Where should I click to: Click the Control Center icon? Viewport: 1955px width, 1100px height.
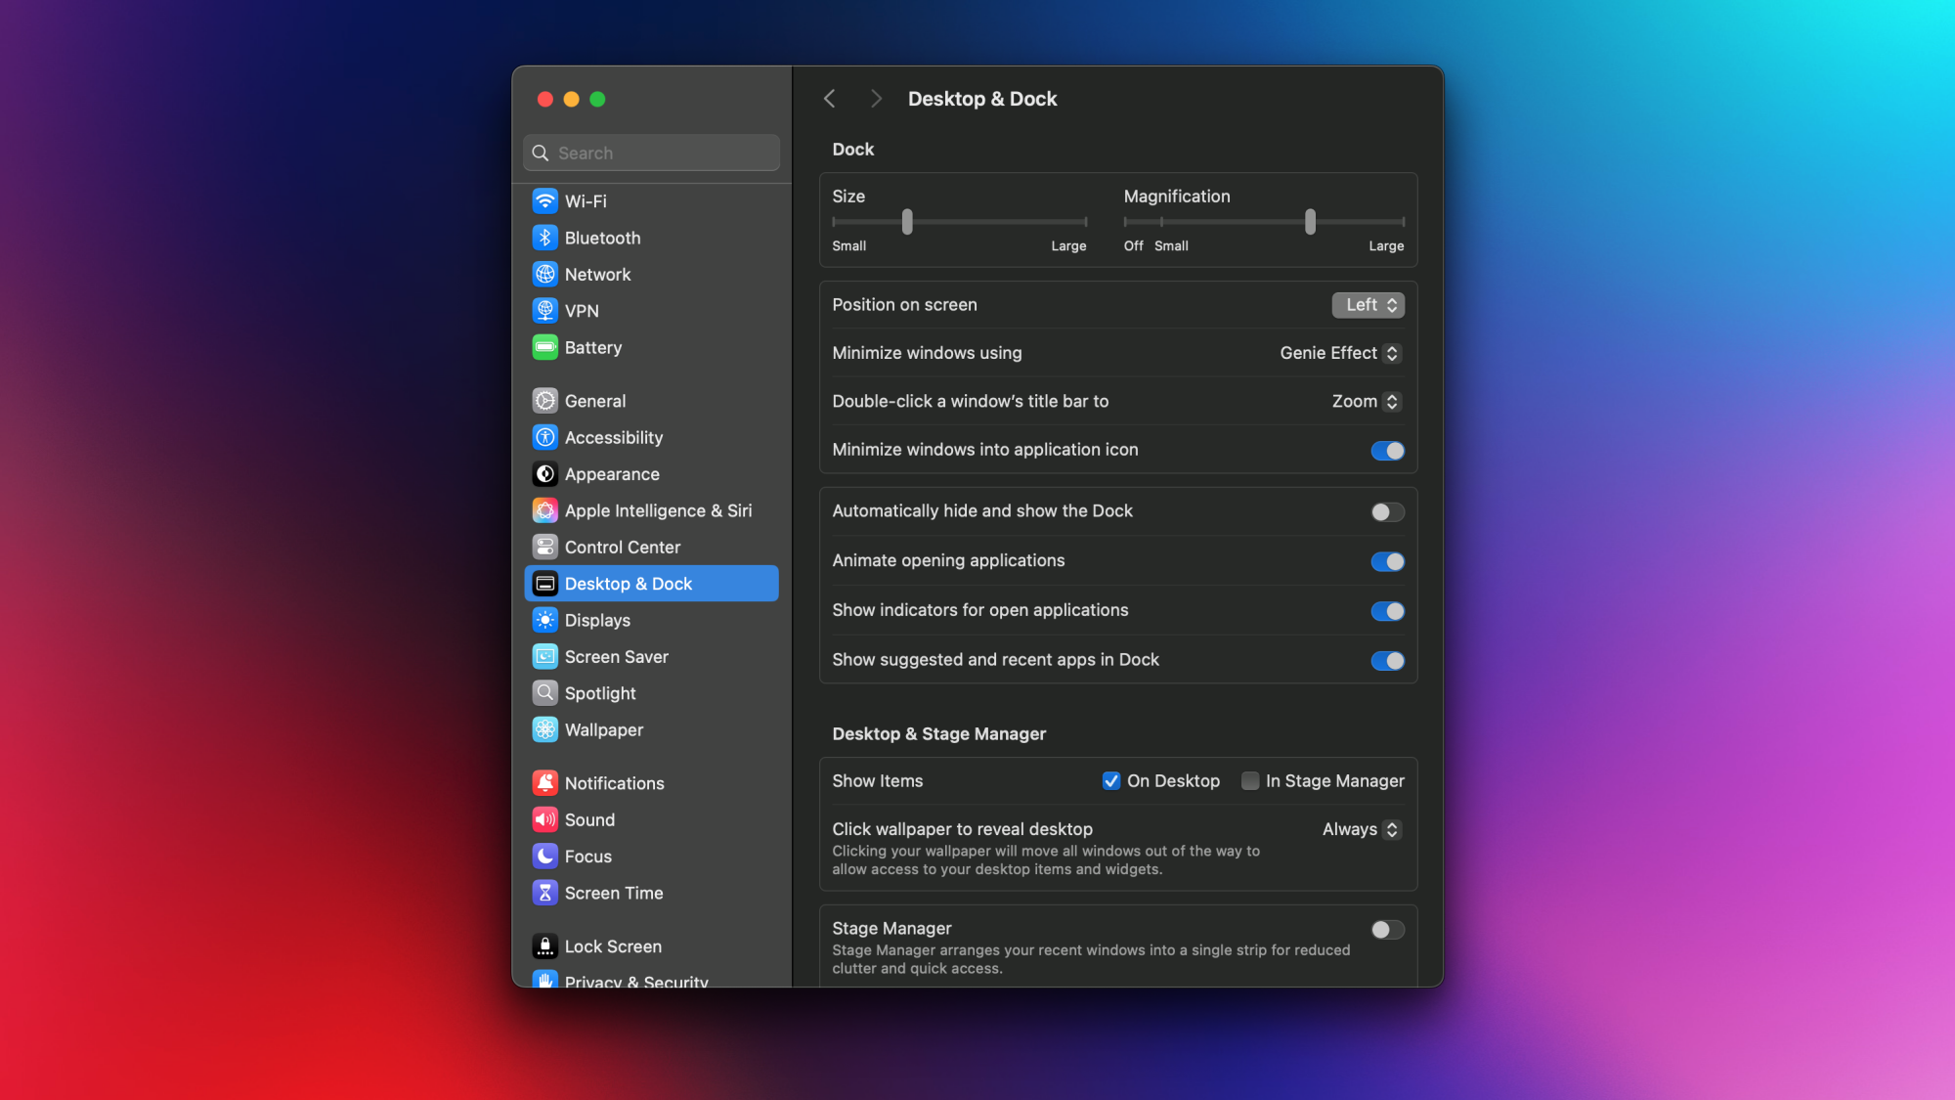coord(545,547)
